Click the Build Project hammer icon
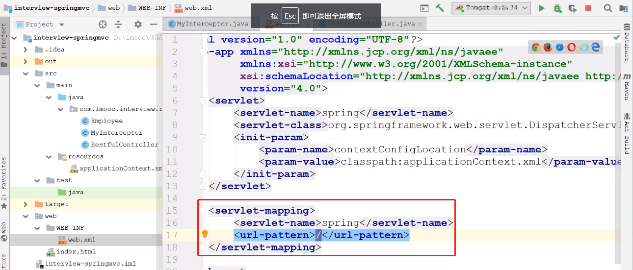The width and height of the screenshot is (633, 270). click(440, 8)
